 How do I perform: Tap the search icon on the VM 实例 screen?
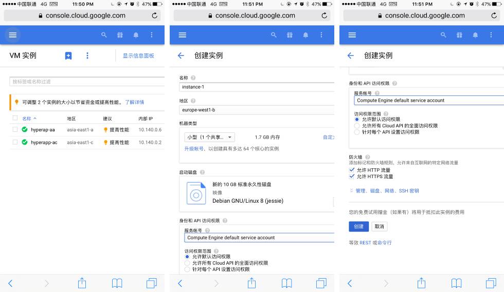coord(104,35)
